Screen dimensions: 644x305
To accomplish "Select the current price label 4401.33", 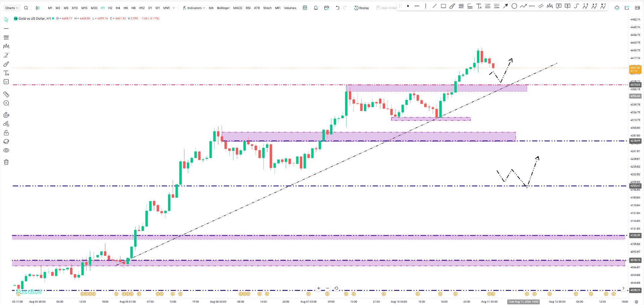I will (635, 69).
